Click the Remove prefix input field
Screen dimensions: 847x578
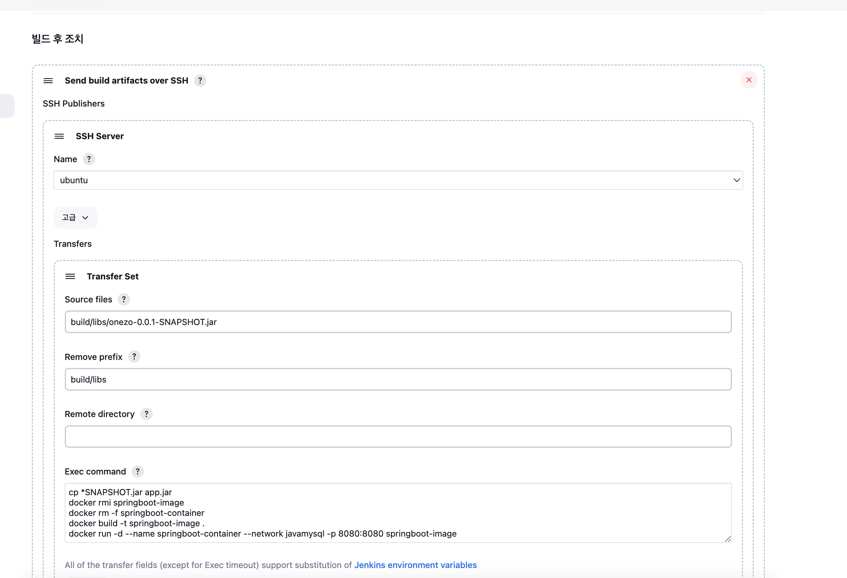click(398, 379)
